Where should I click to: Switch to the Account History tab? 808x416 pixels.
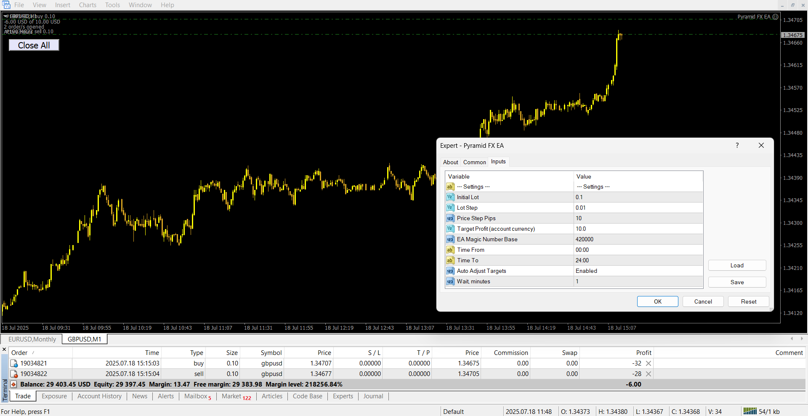coord(99,396)
